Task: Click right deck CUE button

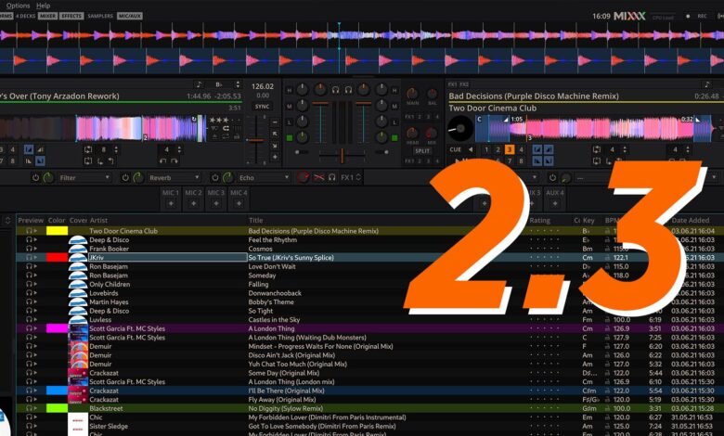Action: [455, 149]
